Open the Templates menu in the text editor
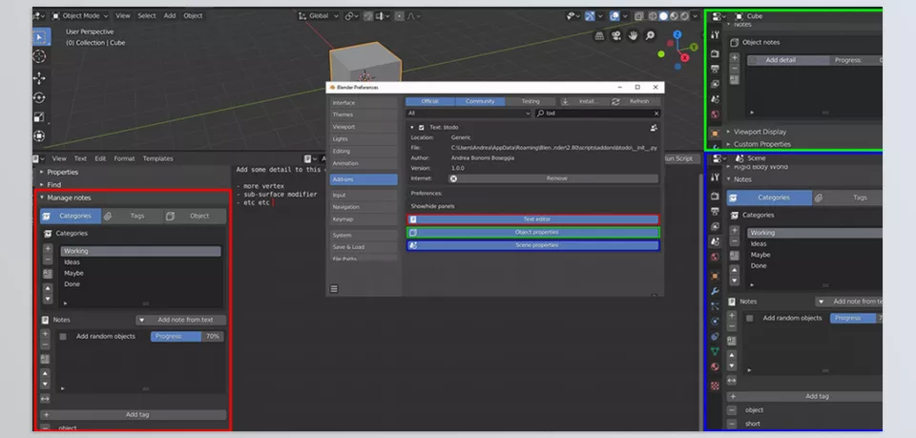916x438 pixels. [x=157, y=158]
